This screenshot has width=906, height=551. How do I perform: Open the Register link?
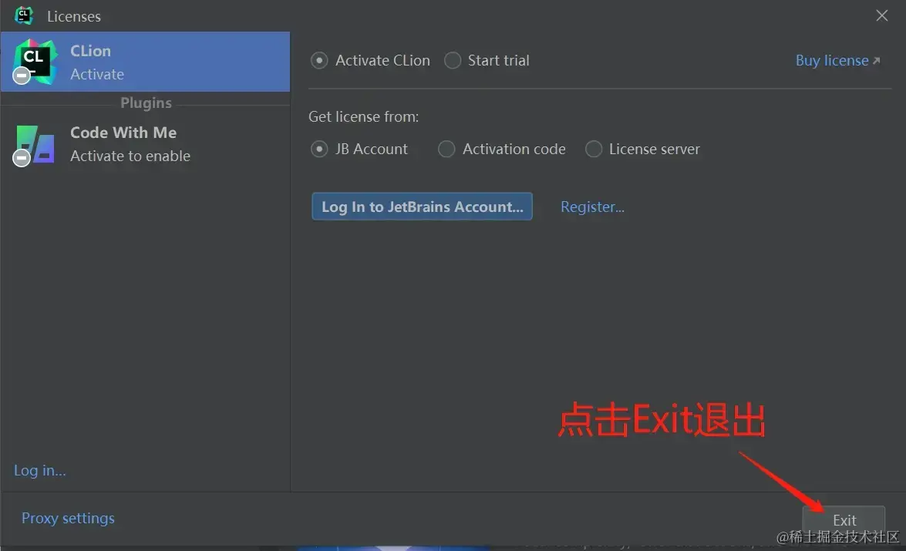[592, 207]
